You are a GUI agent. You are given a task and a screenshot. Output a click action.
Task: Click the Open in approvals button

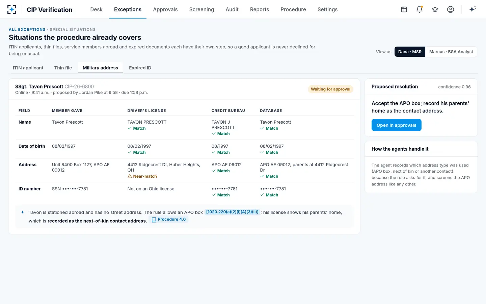[x=397, y=125]
